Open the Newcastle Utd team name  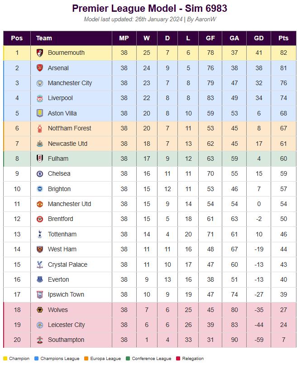click(67, 144)
